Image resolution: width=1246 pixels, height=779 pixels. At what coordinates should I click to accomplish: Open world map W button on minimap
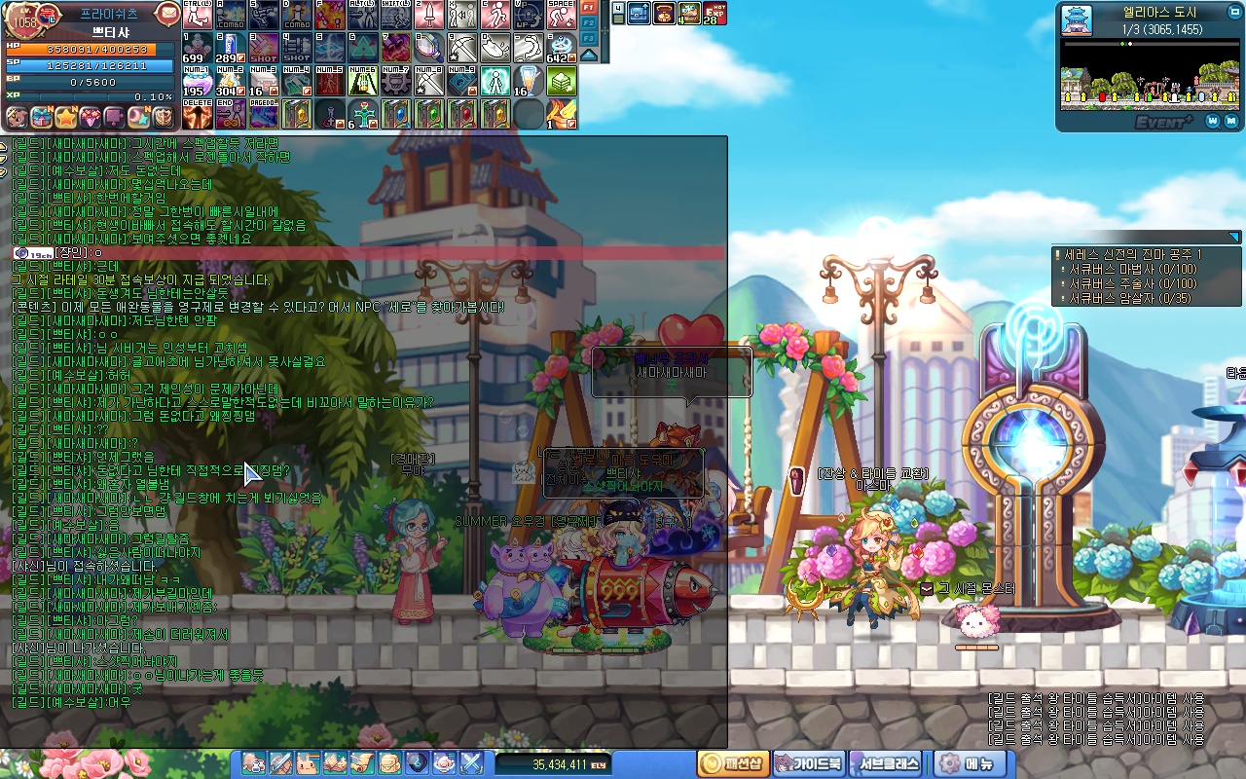coord(1213,122)
